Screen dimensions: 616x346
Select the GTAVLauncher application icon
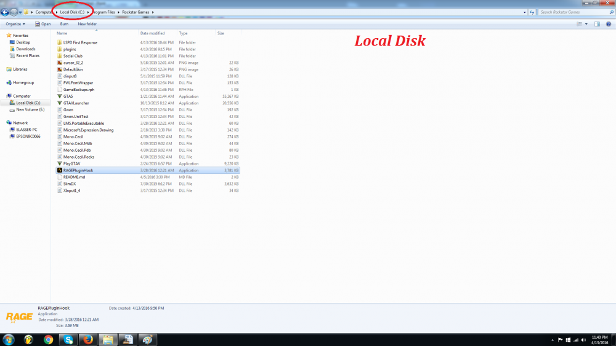coord(60,103)
